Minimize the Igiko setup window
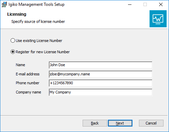The image size is (169, 132). tap(130, 4)
